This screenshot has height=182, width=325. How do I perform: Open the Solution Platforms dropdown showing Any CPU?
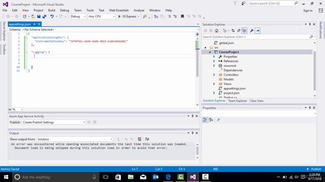[102, 17]
